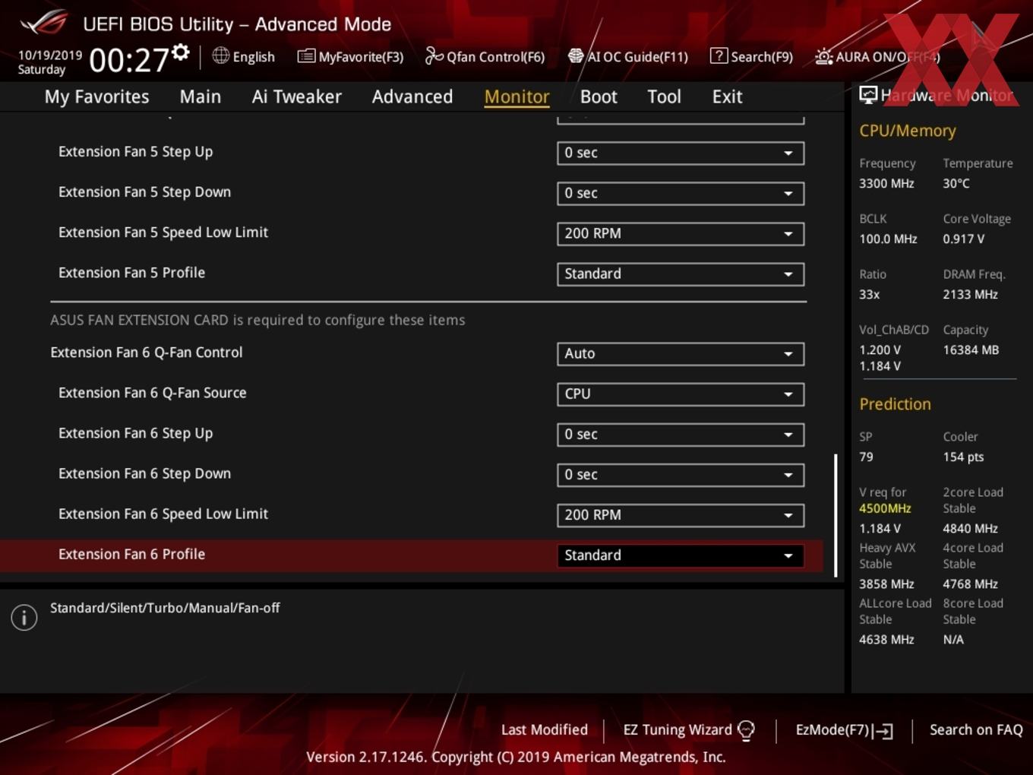Viewport: 1033px width, 775px height.
Task: Open the My Favorites tab
Action: tap(96, 96)
